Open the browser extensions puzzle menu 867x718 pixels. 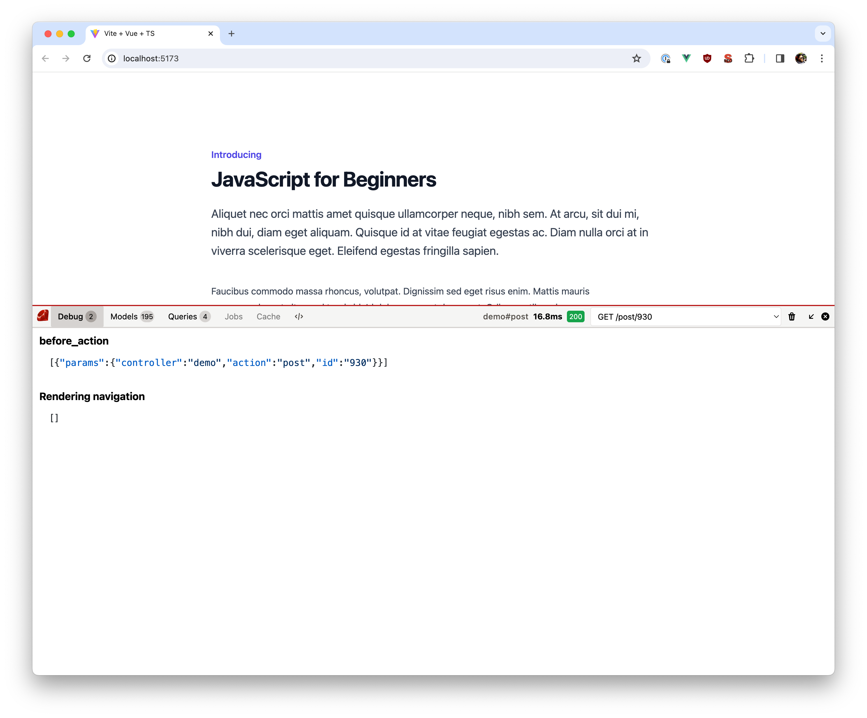749,59
